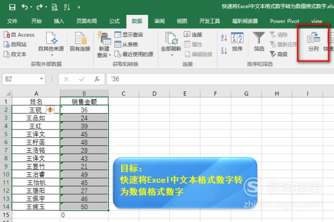The width and height of the screenshot is (334, 222).
Task: Switch to the 视图 tab
Action: 182,21
